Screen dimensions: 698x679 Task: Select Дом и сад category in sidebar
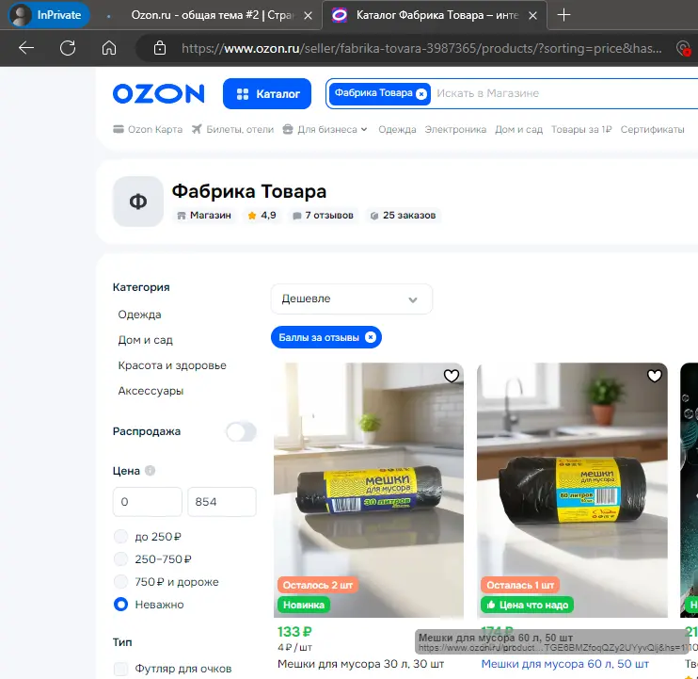(145, 340)
